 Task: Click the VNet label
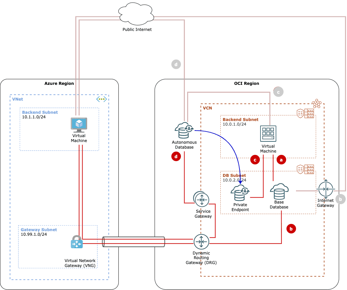coord(17,99)
